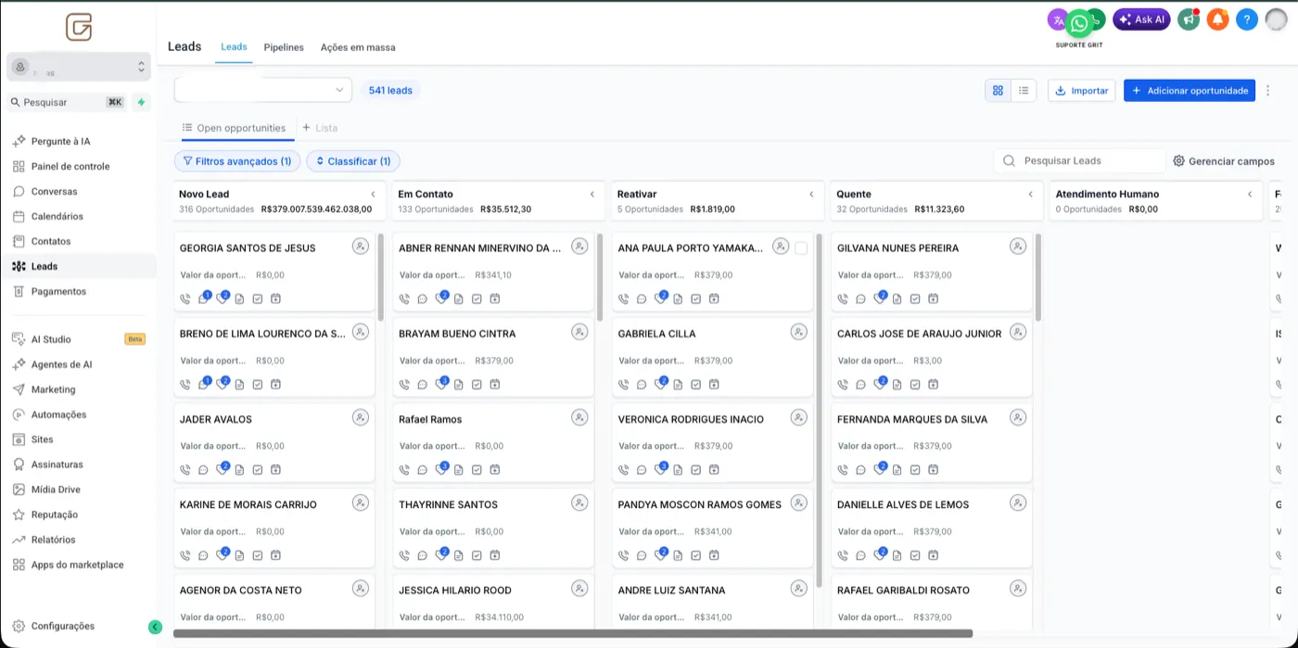Open the orange notifications bell
Viewport: 1298px width, 648px height.
1218,19
